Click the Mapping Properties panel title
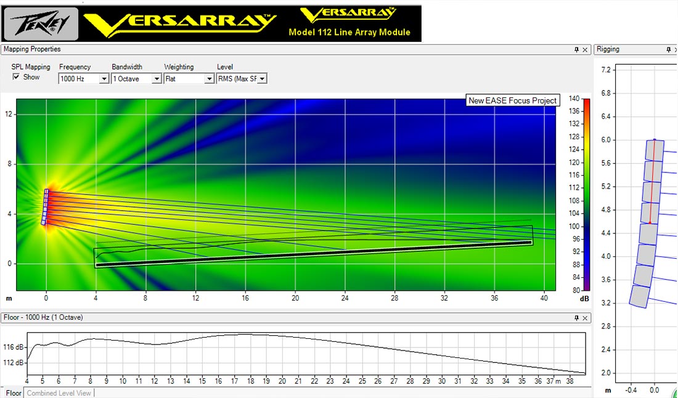Viewport: 678px width, 398px height. (x=32, y=49)
